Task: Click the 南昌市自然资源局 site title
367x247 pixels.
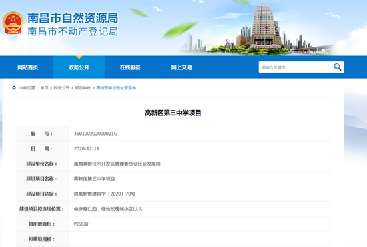Action: point(73,18)
